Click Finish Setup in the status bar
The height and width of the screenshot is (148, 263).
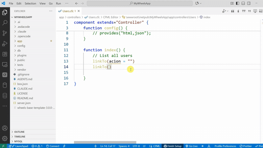point(173,146)
